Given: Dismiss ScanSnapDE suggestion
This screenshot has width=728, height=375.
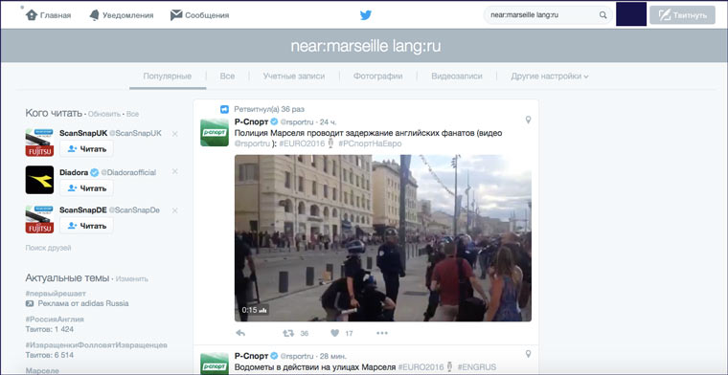Looking at the screenshot, I should tap(174, 210).
